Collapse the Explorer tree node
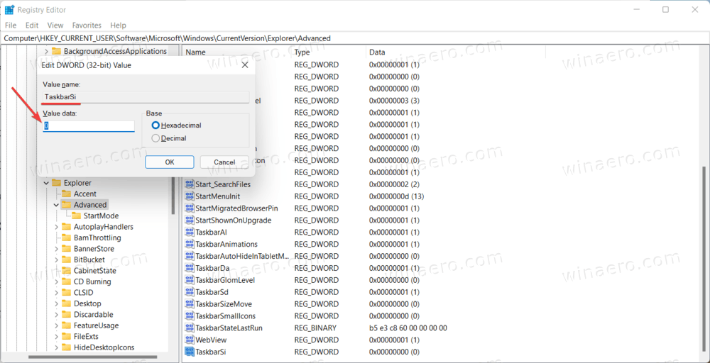Viewport: 710px width, 363px height. point(46,183)
